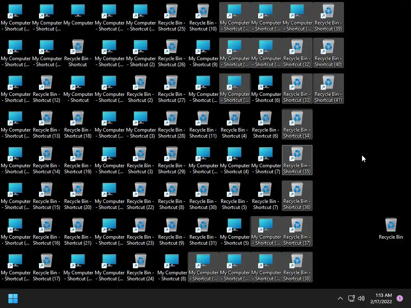The image size is (411, 308).
Task: Select Recycle Bin - Shortcut (14)
Action: point(47,160)
